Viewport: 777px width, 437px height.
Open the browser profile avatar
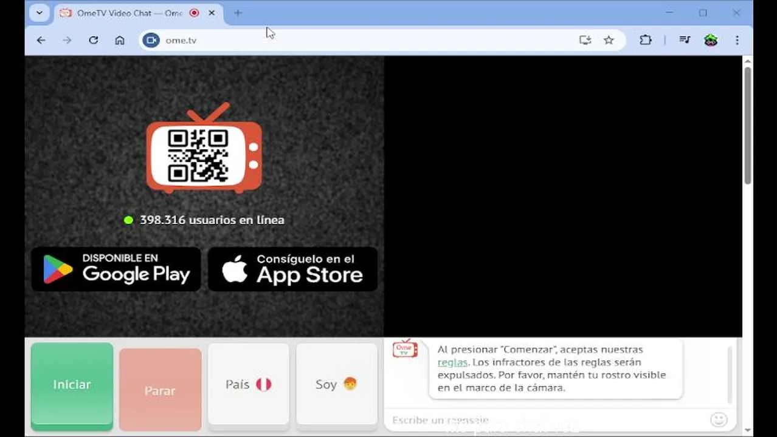click(711, 40)
